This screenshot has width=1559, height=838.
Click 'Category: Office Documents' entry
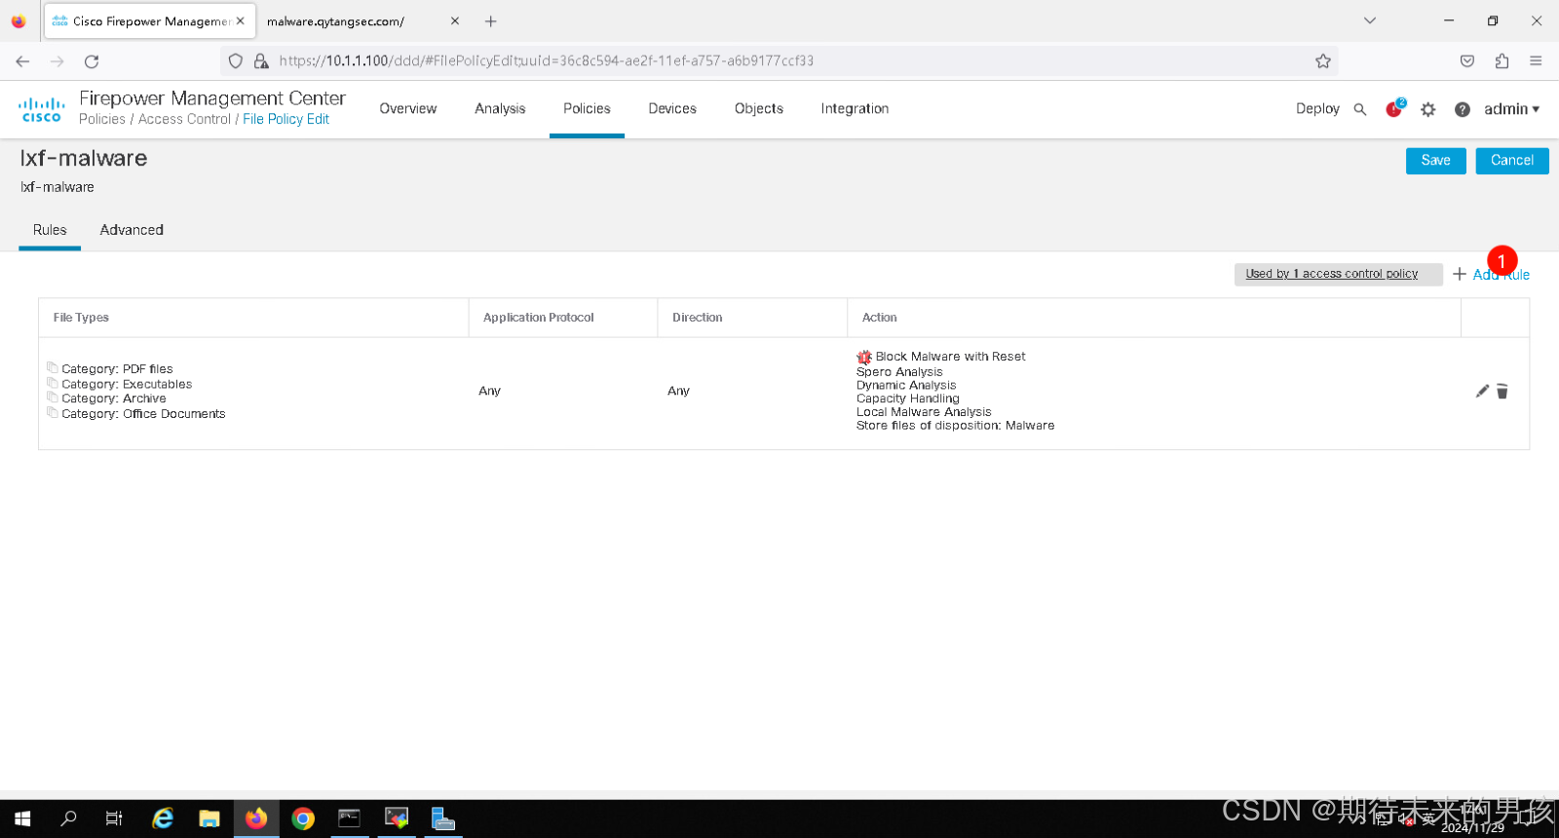(143, 414)
